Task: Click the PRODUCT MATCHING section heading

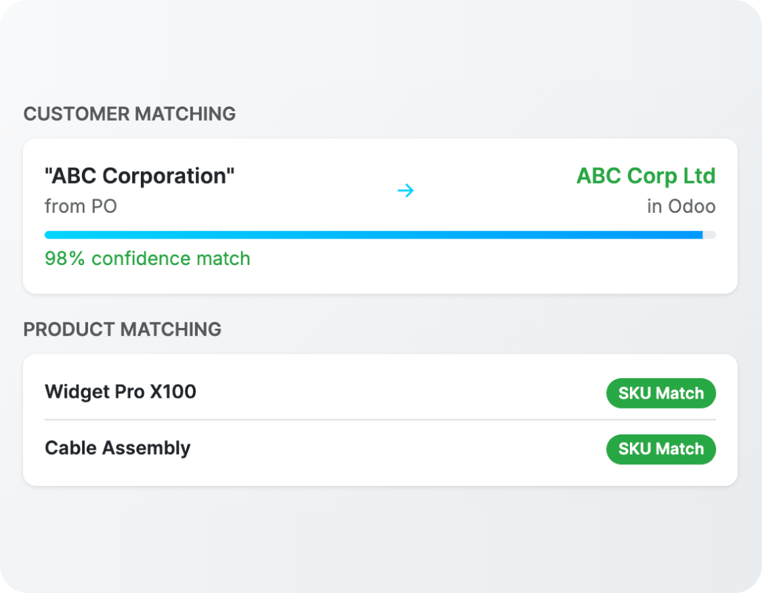Action: (x=123, y=329)
